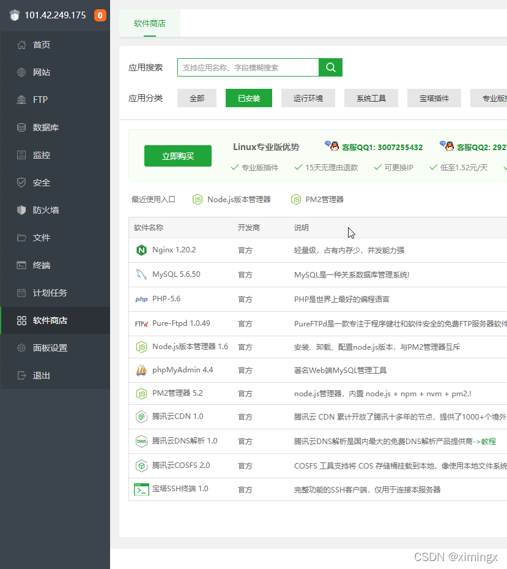Click the 腾讯云CDN hexagon icon
The height and width of the screenshot is (569, 507).
[x=141, y=416]
